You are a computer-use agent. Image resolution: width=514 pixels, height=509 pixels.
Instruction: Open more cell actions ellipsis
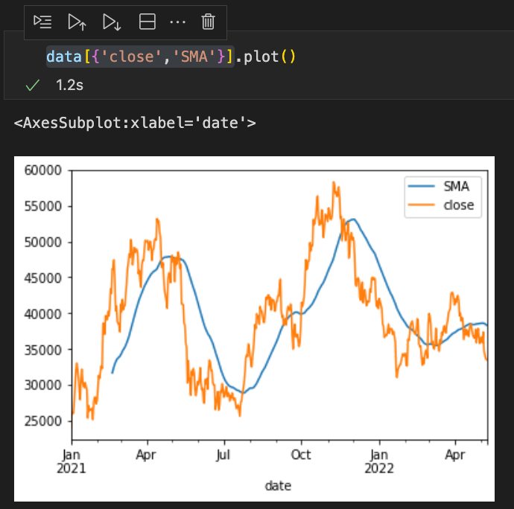point(178,22)
